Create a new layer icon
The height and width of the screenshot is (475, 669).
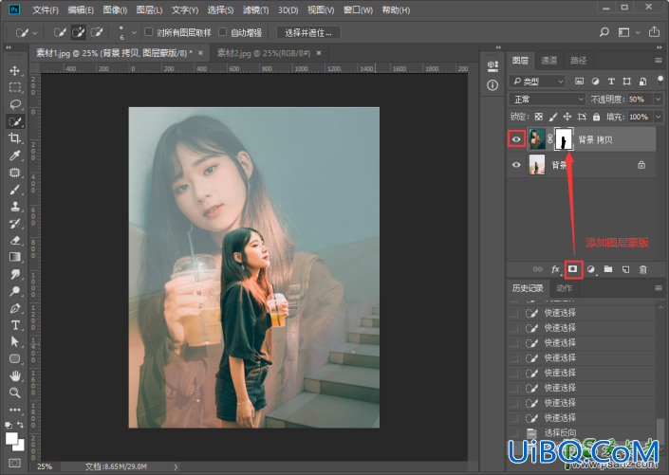625,269
